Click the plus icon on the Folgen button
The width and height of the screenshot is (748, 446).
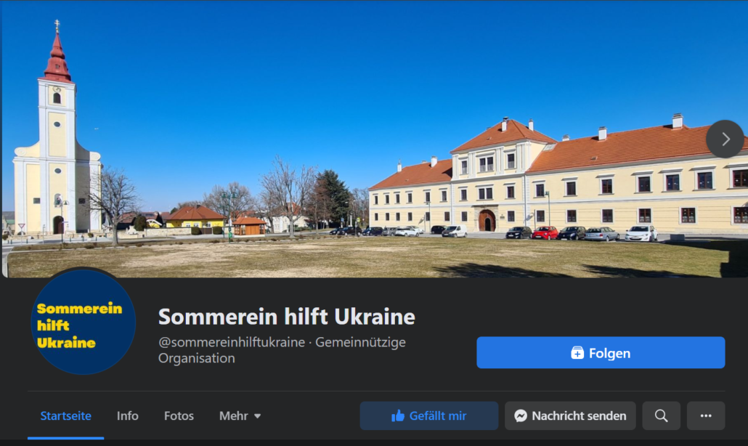tap(577, 353)
